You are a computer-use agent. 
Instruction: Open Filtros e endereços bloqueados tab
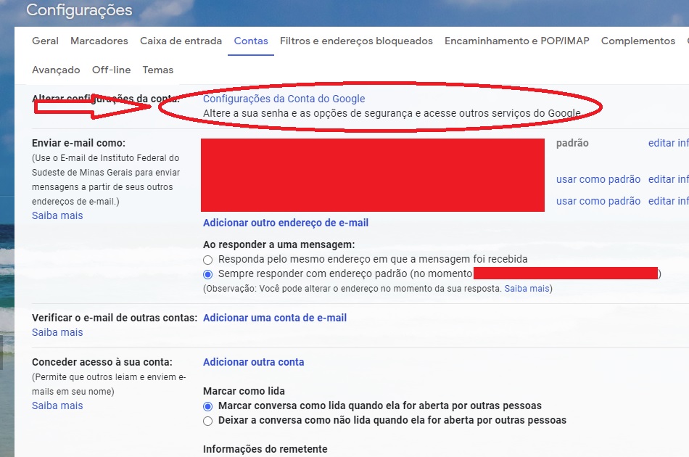click(356, 41)
